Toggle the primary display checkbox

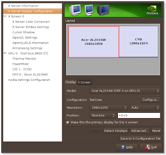tap(68, 122)
